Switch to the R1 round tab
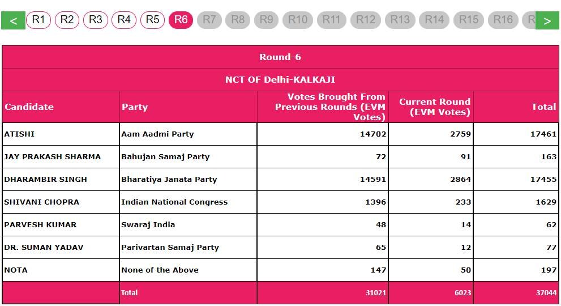Image resolution: width=561 pixels, height=306 pixels. [x=38, y=20]
